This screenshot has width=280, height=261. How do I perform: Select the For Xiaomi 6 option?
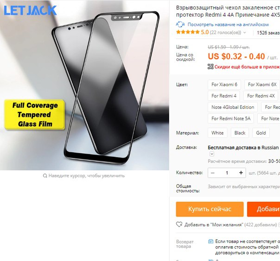(224, 85)
